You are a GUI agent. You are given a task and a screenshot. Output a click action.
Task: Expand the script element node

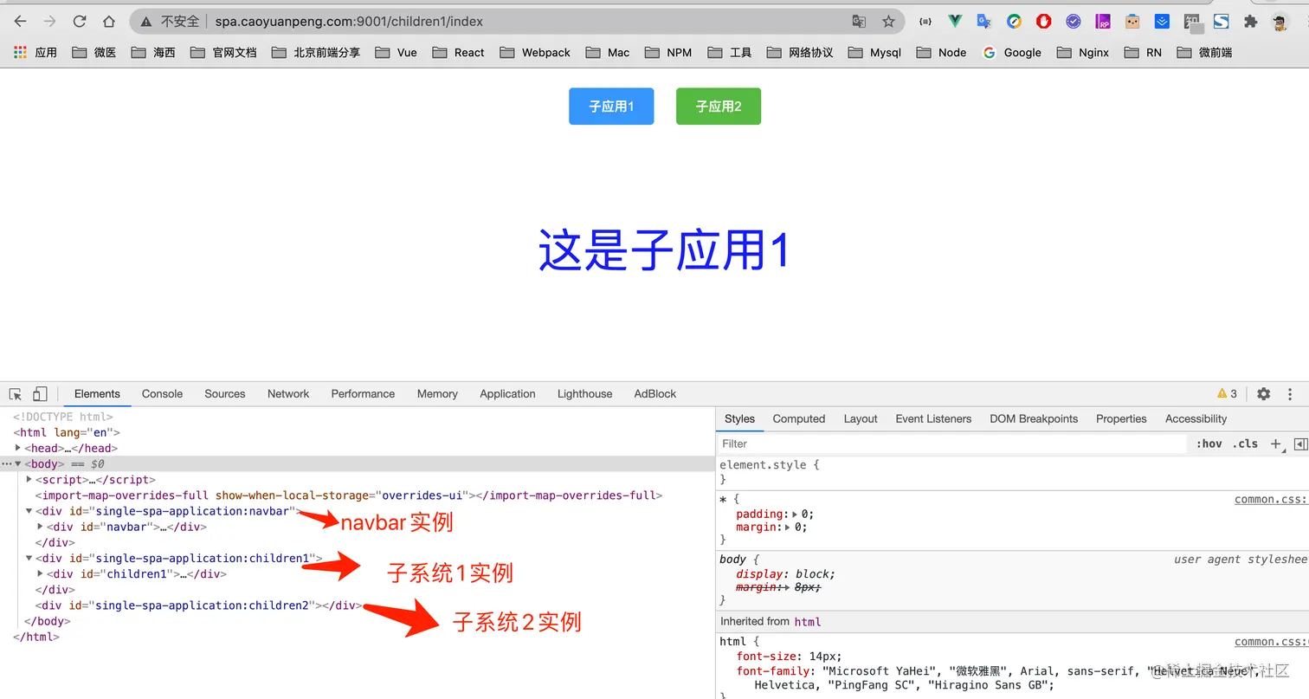pos(29,479)
